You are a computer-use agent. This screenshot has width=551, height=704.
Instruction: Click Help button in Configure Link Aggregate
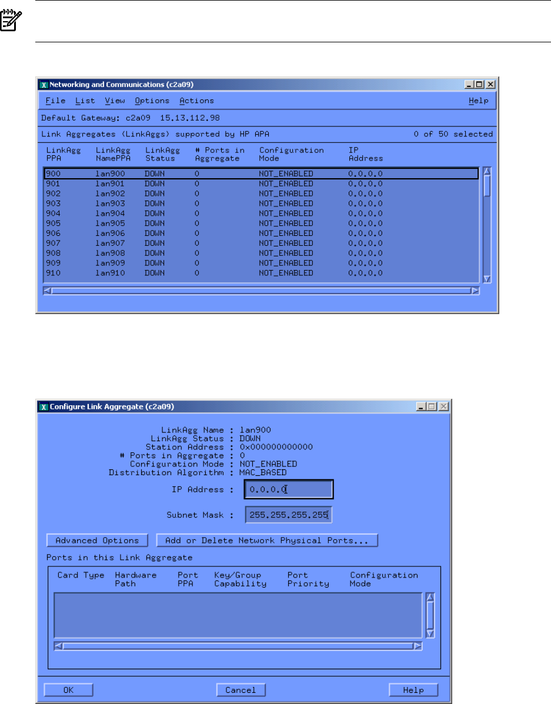(413, 690)
